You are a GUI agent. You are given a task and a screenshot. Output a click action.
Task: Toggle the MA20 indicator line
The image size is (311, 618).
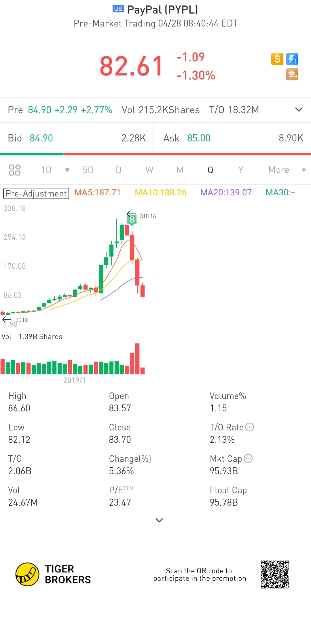click(x=226, y=192)
